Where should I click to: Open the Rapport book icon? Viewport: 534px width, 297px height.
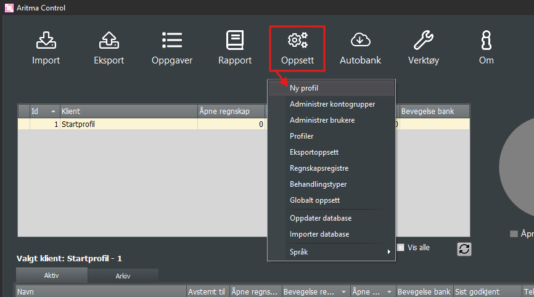click(235, 47)
